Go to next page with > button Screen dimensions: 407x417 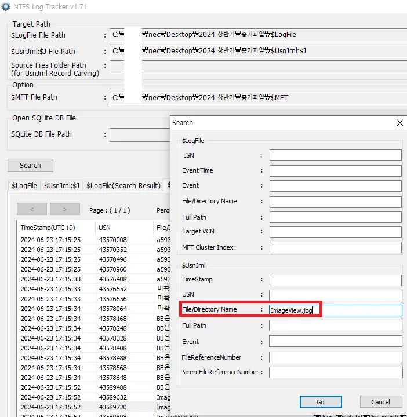coord(64,210)
